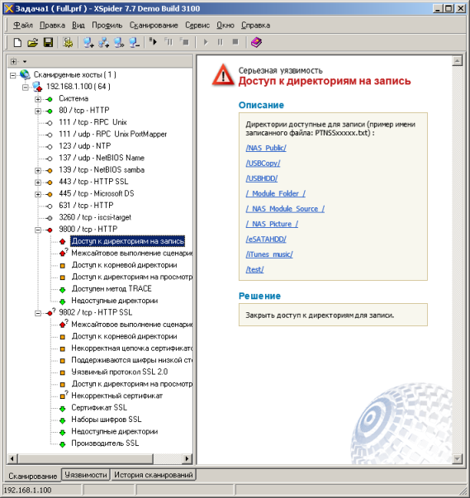Follow the /NAS_Public/ link
The image size is (470, 498).
pyautogui.click(x=266, y=148)
